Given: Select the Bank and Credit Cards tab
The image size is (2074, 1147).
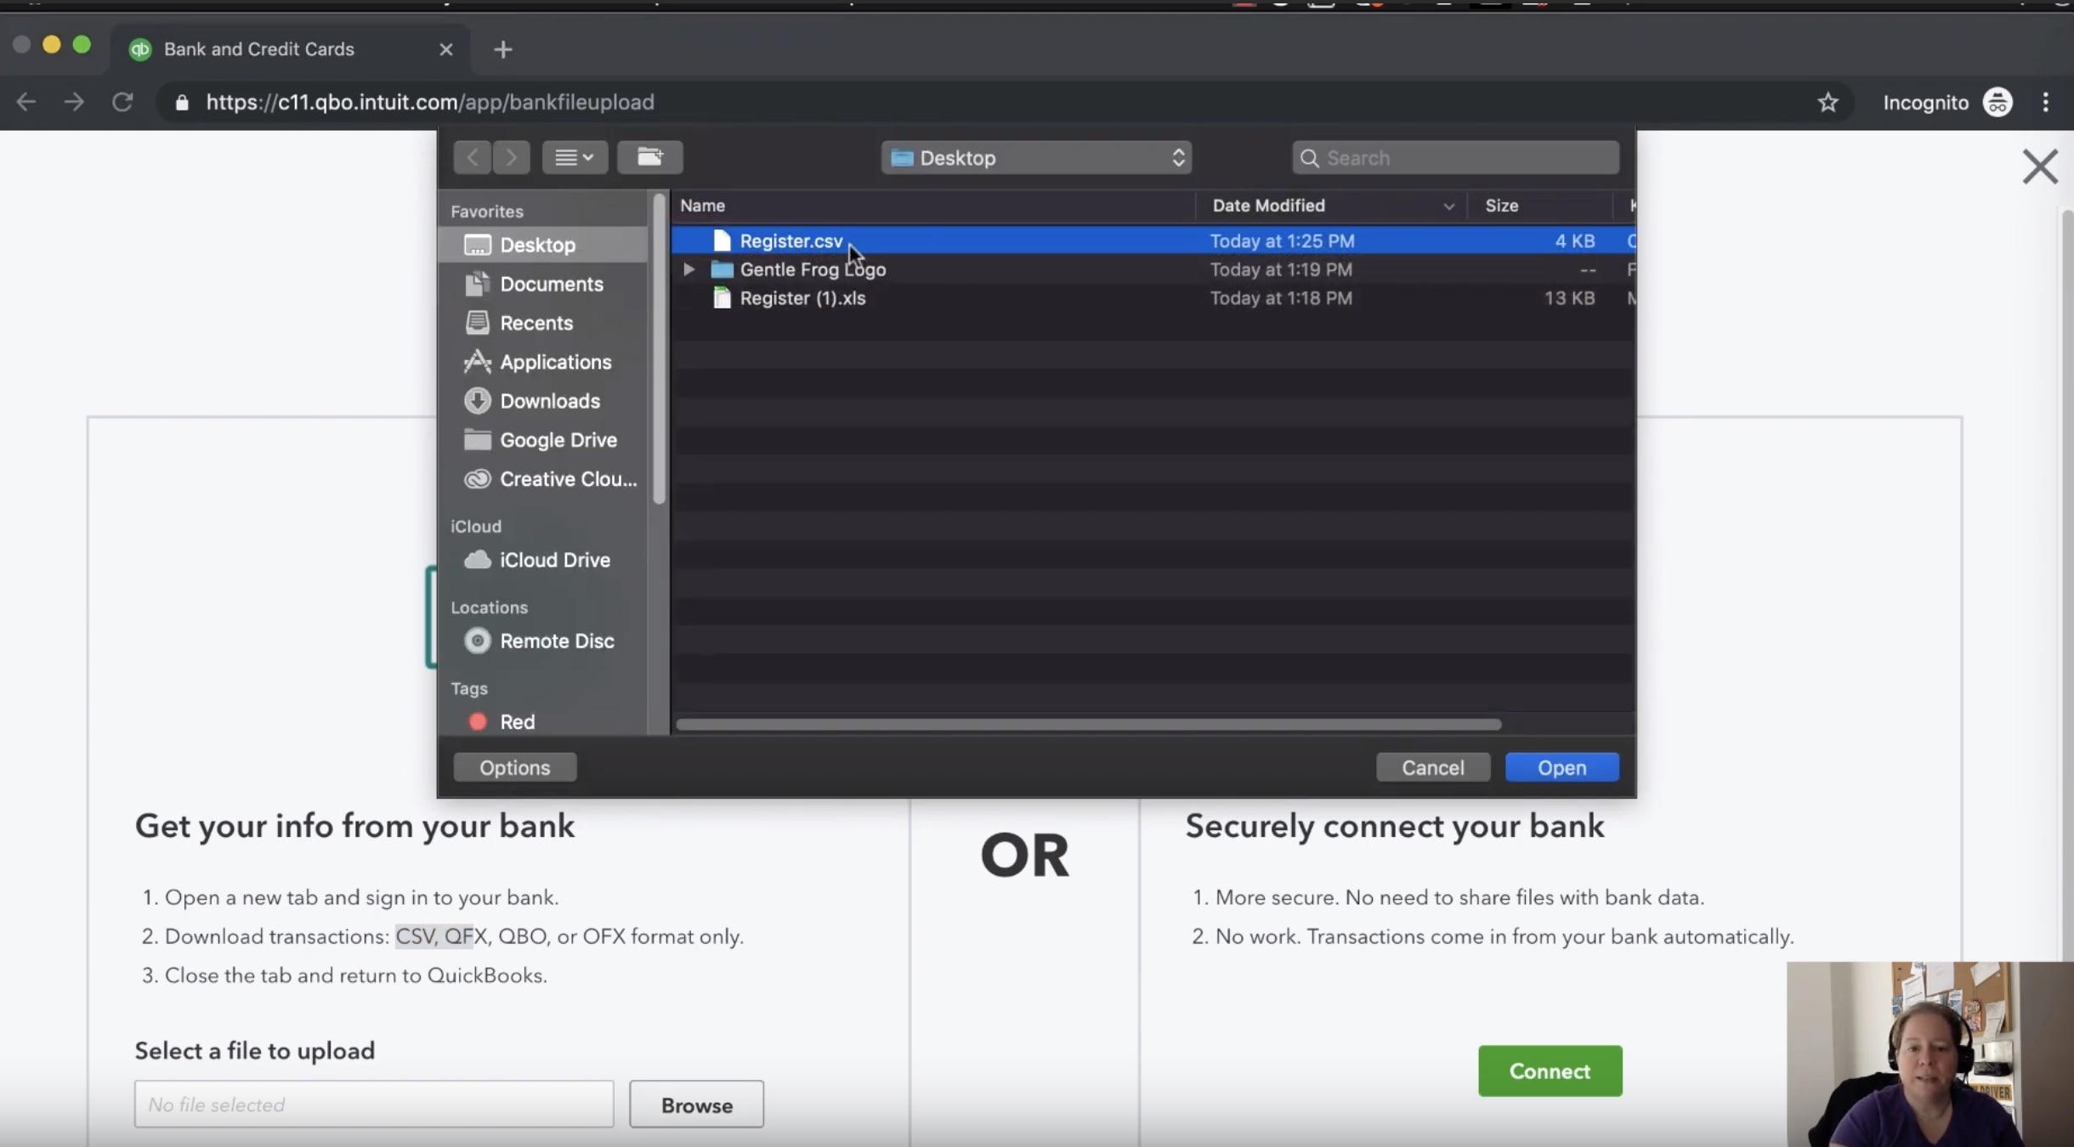Looking at the screenshot, I should click(259, 49).
